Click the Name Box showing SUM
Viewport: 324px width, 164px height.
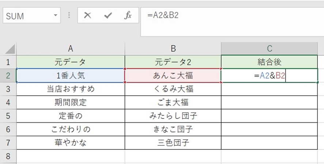click(26, 16)
